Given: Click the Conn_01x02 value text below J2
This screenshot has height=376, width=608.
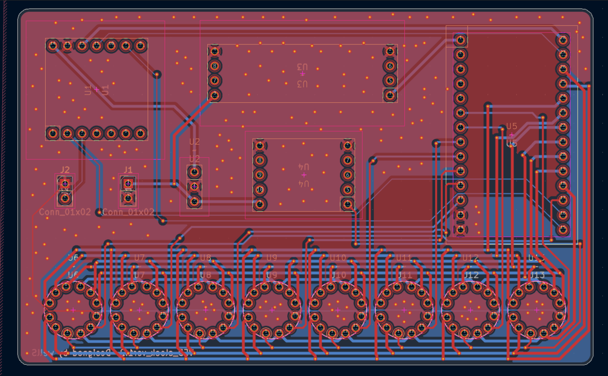Looking at the screenshot, I should pos(65,212).
